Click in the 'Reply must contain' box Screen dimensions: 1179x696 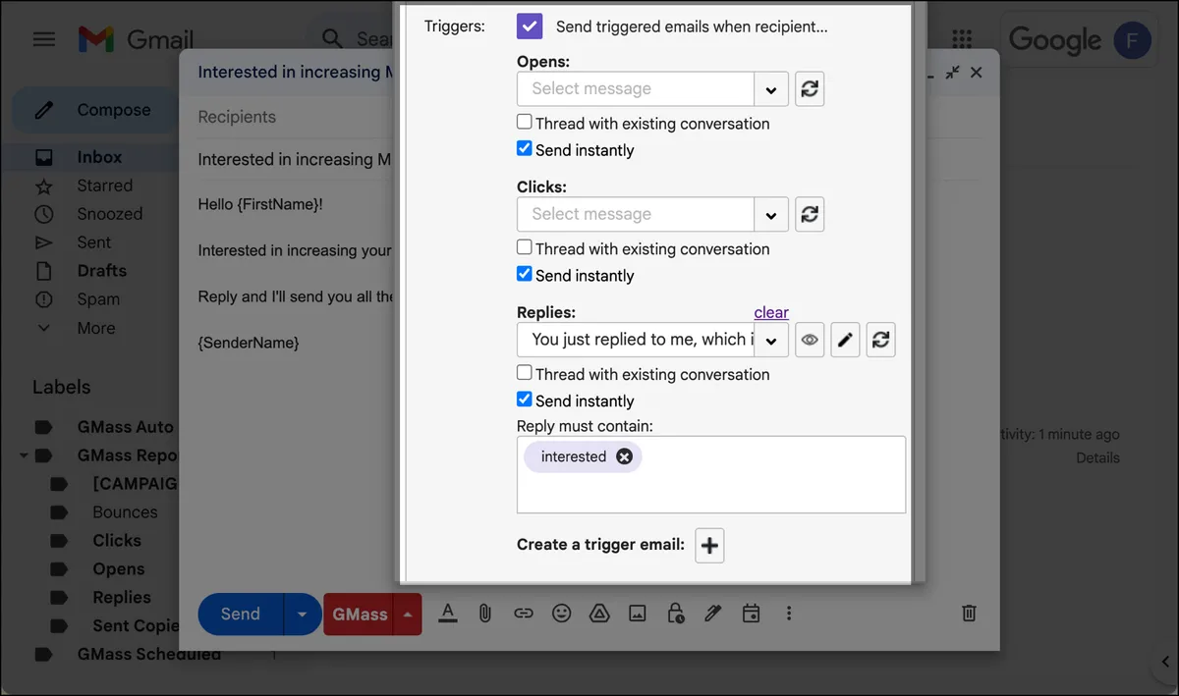(711, 475)
